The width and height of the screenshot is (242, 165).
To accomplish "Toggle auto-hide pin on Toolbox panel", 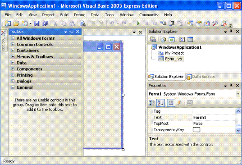I will [x=72, y=32].
